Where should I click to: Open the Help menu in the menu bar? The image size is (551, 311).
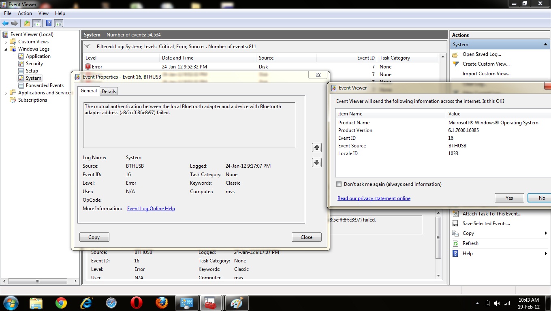click(60, 13)
